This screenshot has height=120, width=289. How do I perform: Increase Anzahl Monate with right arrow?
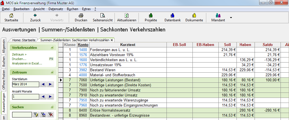click(x=50, y=96)
